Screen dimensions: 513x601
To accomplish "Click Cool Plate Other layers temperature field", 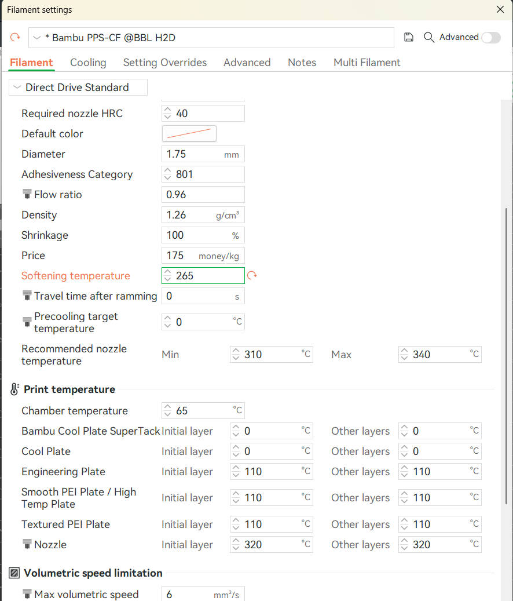I will click(440, 451).
